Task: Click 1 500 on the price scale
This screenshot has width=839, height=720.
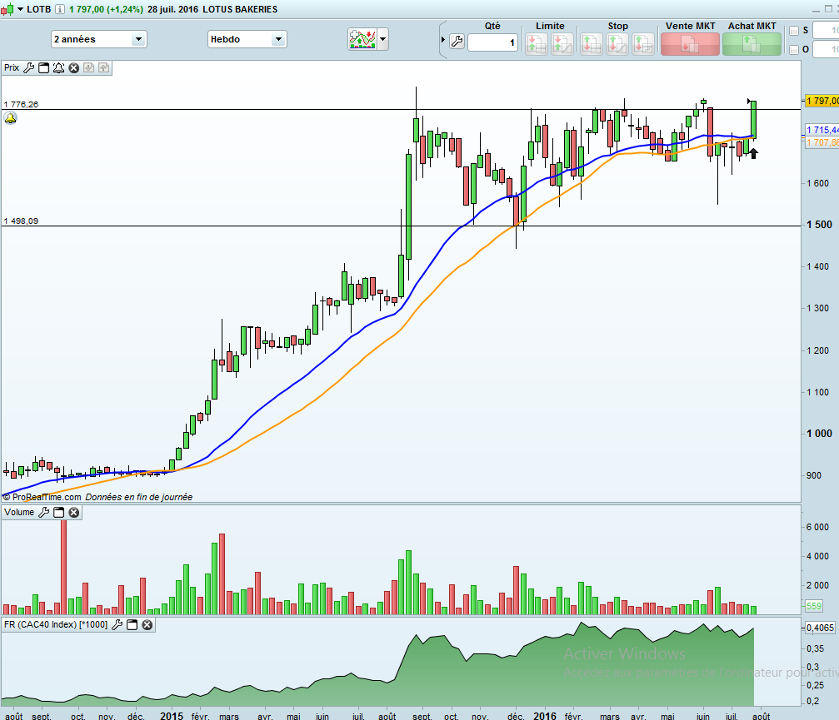Action: coord(821,225)
